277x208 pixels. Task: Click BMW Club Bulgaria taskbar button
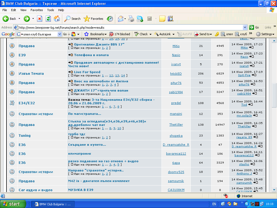53,204
